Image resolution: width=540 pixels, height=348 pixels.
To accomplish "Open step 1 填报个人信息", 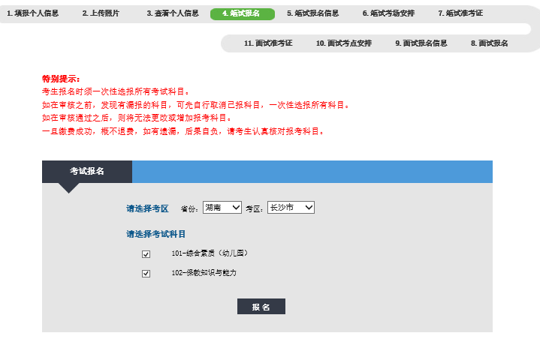I will pyautogui.click(x=32, y=13).
